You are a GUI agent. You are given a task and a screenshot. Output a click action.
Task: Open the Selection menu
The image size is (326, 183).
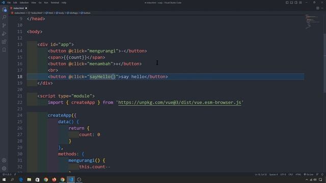24,3
